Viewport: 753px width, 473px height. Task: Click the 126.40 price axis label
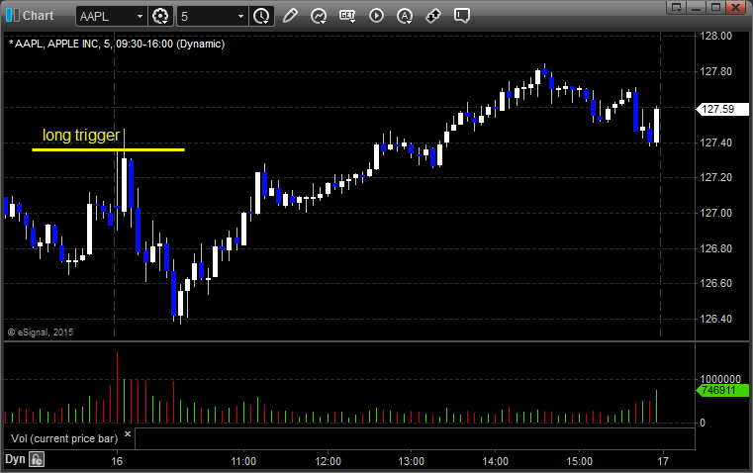click(716, 319)
